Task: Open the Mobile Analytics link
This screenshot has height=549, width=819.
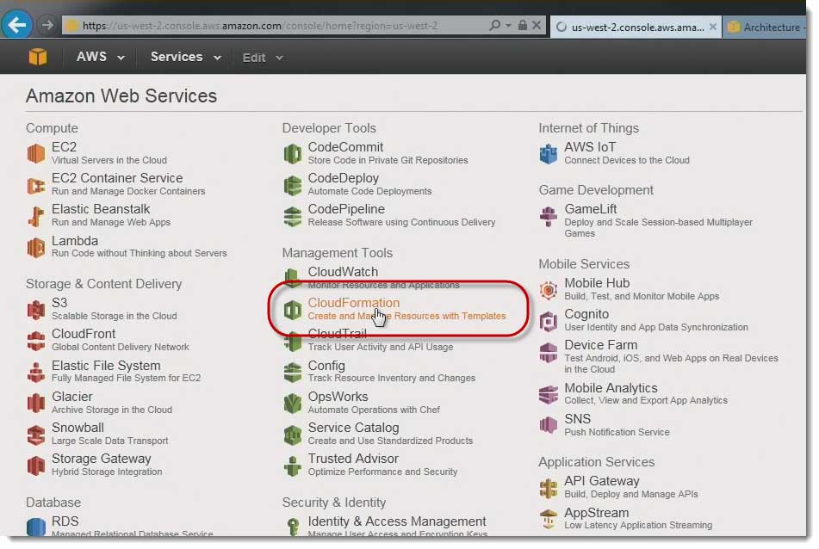Action: tap(611, 388)
